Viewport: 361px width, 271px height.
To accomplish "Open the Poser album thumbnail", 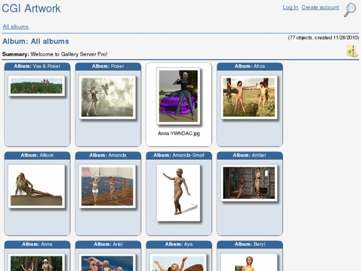I will coord(107,97).
